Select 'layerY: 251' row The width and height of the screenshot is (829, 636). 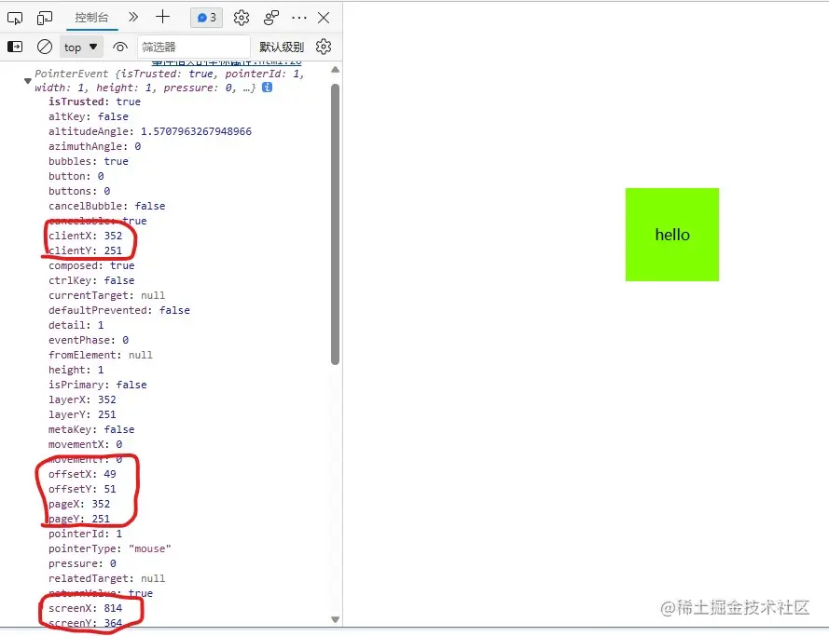coord(82,414)
